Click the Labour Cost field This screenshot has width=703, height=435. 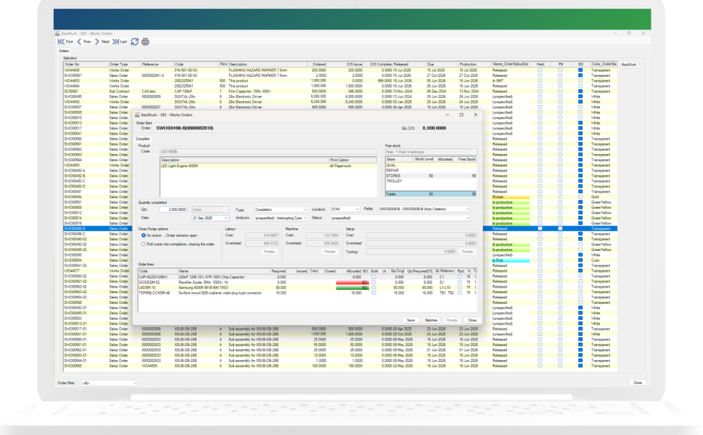262,235
